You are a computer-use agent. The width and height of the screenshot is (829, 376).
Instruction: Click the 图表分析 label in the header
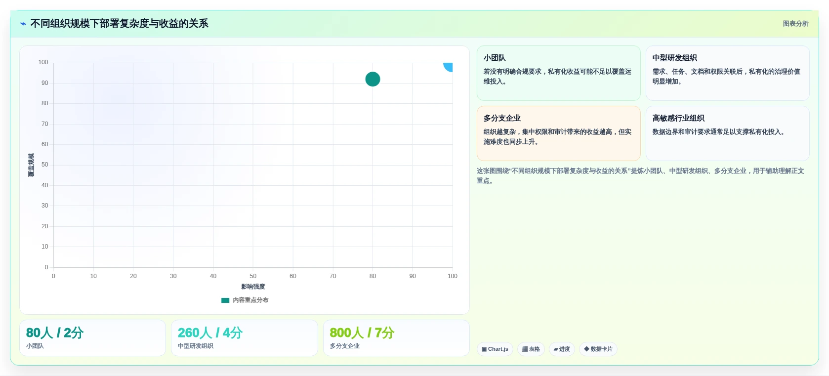pyautogui.click(x=795, y=24)
